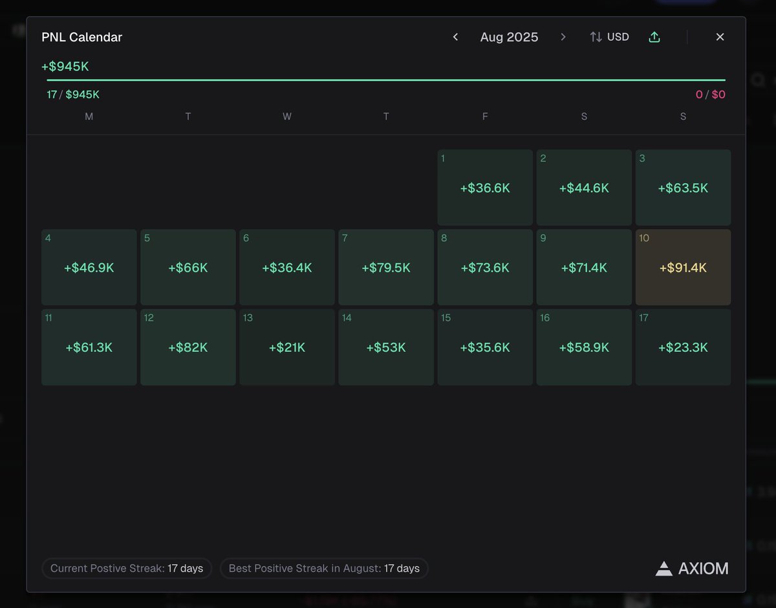Toggle the USD currency switch
The image size is (776, 608).
click(x=609, y=37)
